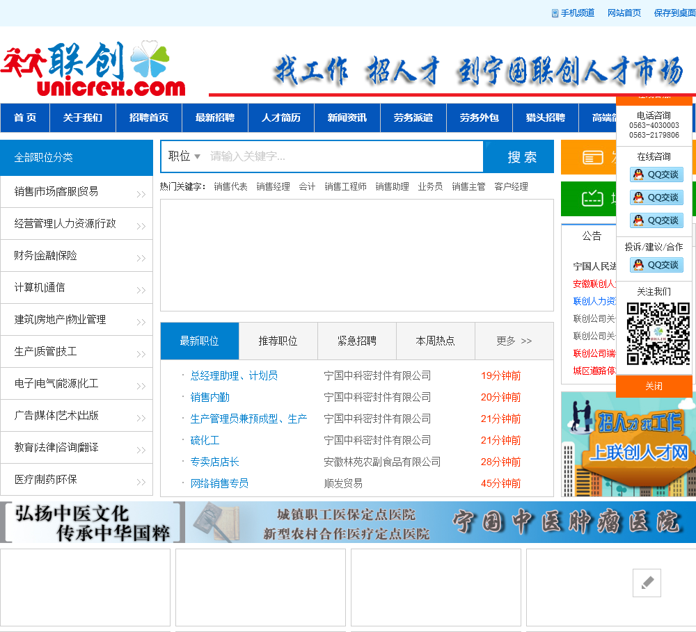Expand 更多 in the job tabs
Image resolution: width=696 pixels, height=632 pixels.
click(x=514, y=341)
